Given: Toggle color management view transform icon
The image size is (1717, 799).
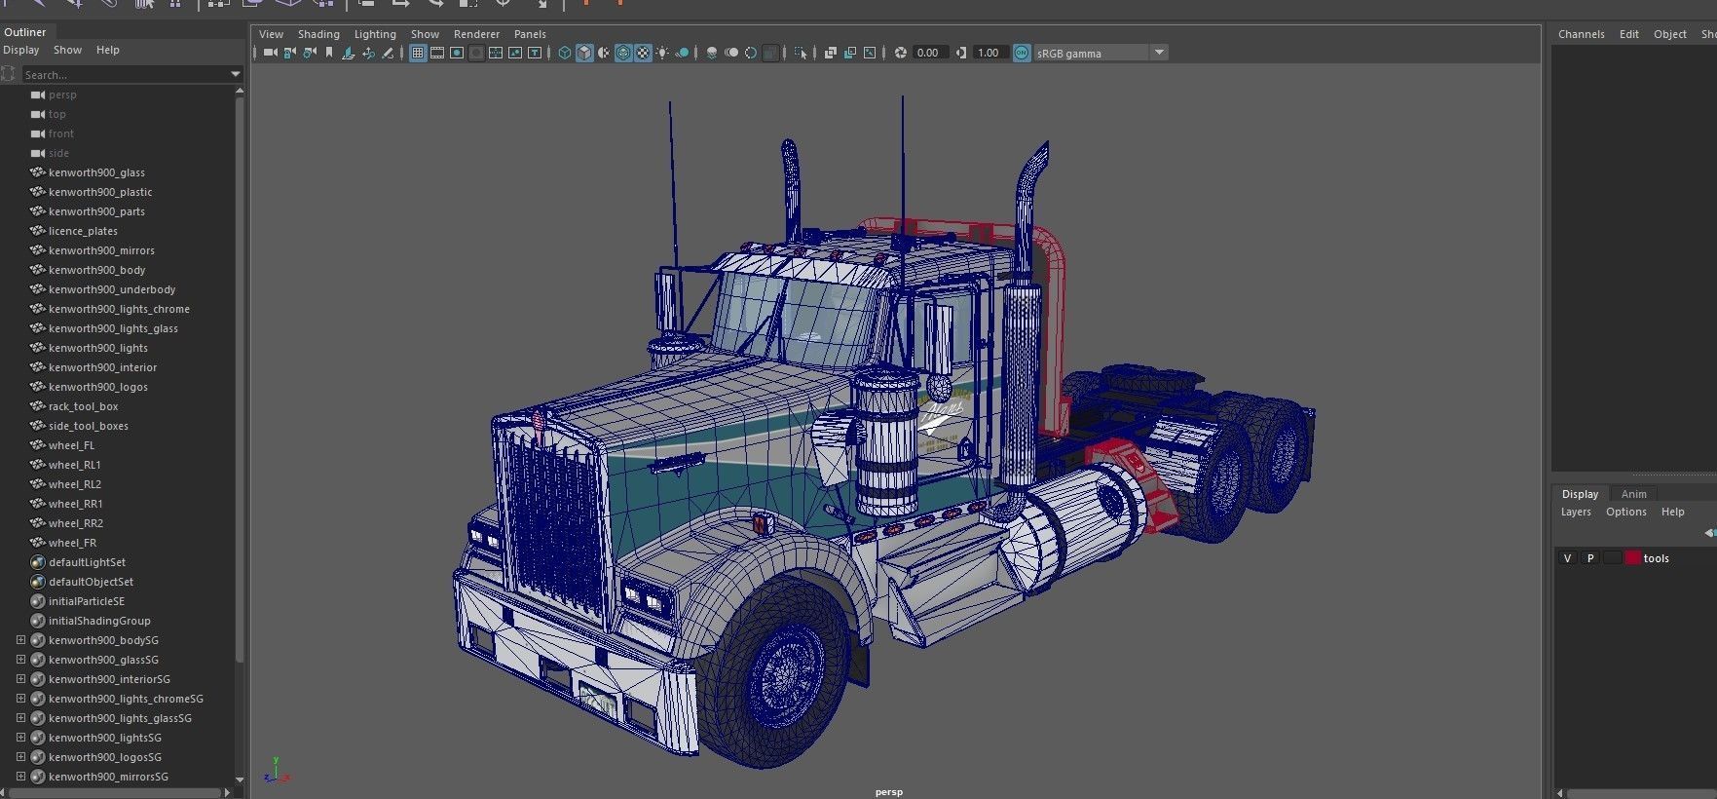Looking at the screenshot, I should [x=1022, y=53].
